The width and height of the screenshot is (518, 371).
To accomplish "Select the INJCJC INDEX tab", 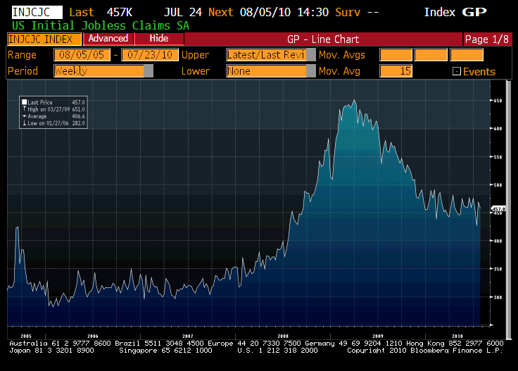I will (x=41, y=39).
